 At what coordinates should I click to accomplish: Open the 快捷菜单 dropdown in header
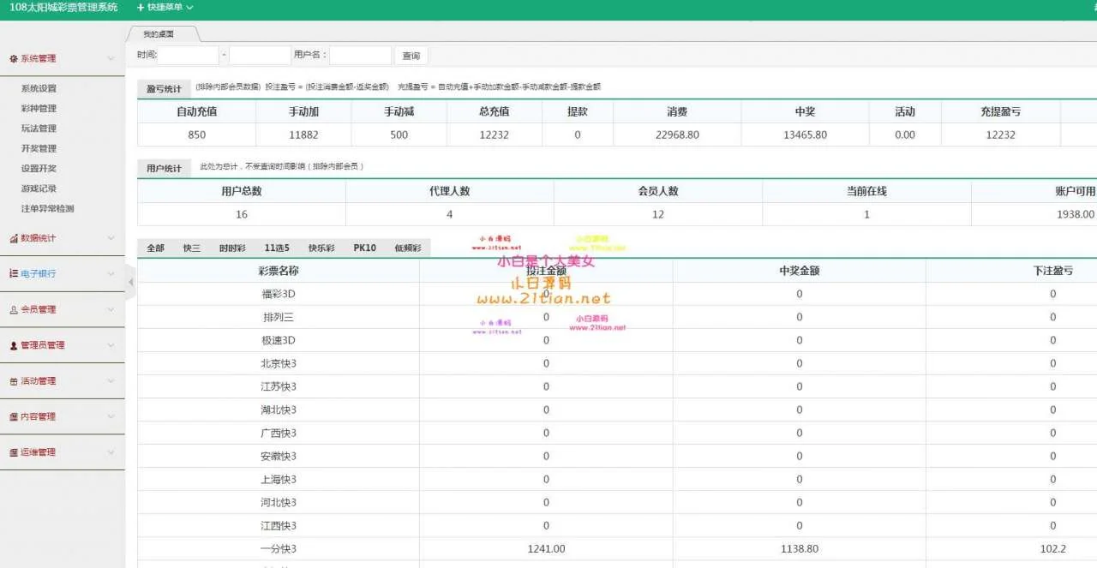[x=165, y=8]
